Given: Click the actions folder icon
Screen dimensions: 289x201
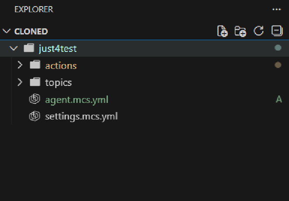Looking at the screenshot, I should pos(35,65).
